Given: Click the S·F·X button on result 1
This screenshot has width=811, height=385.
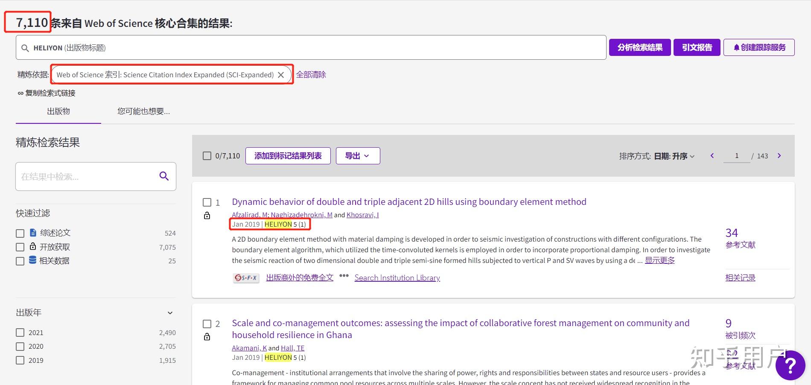Looking at the screenshot, I should pyautogui.click(x=246, y=278).
